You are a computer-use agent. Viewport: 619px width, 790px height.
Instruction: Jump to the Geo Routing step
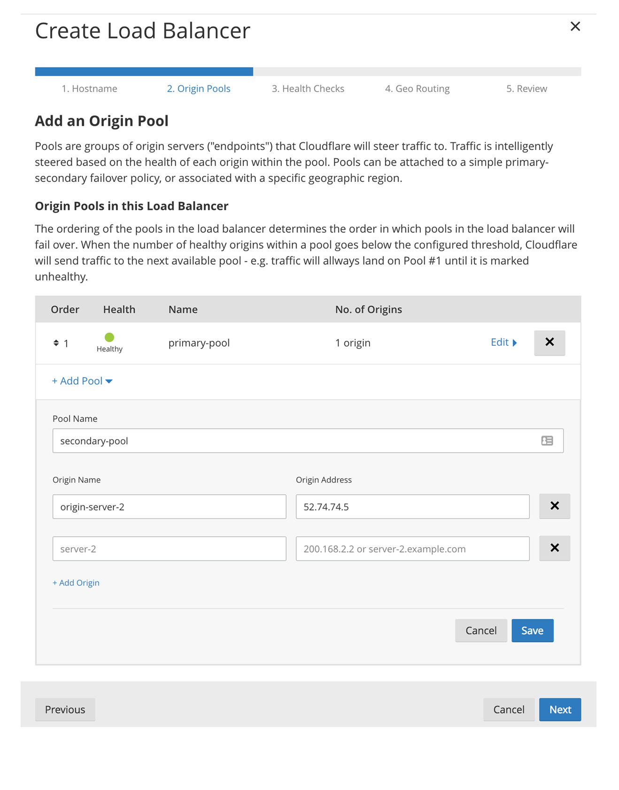[x=417, y=89]
